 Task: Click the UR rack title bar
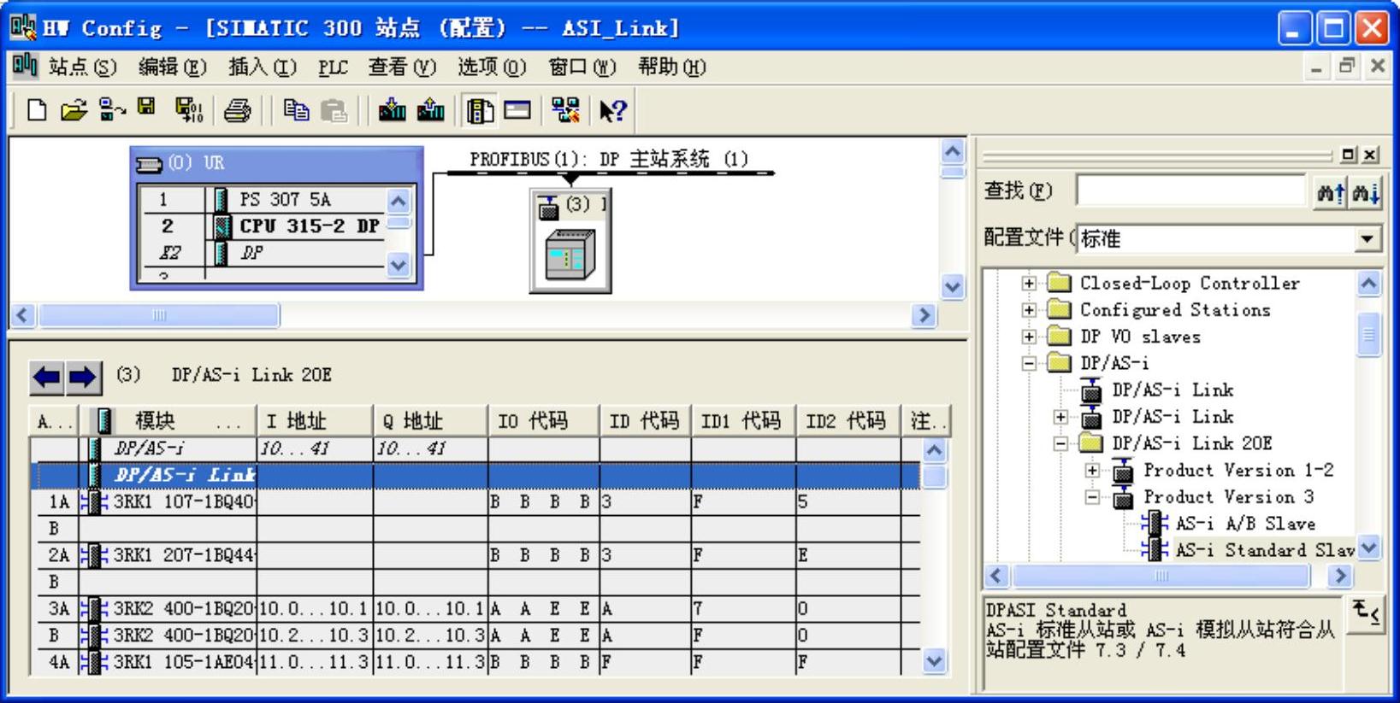[276, 162]
